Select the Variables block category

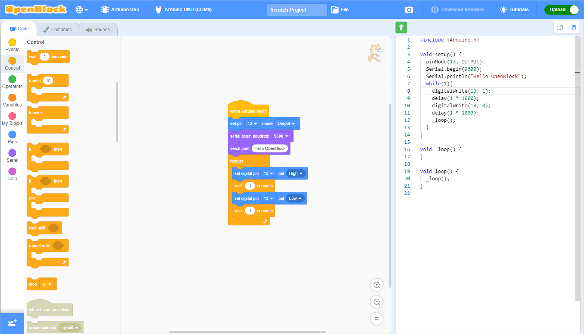12,101
